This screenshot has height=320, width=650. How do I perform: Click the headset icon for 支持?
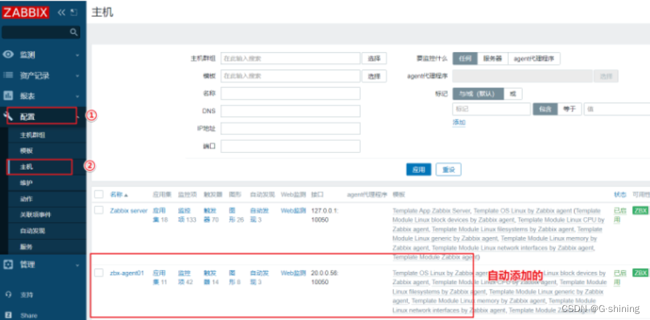coord(8,295)
